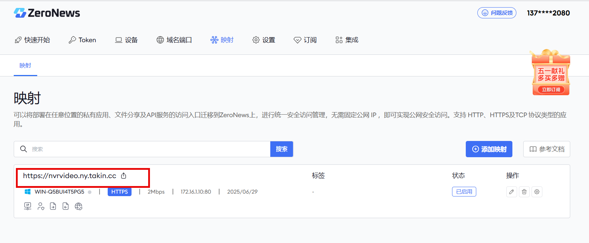The height and width of the screenshot is (243, 589).
Task: Click the device name WIN-Q5BUI4T5PG5
Action: [x=59, y=192]
